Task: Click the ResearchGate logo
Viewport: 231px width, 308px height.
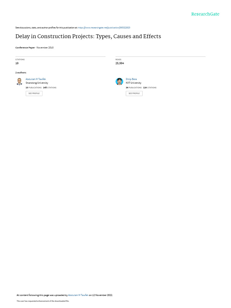Action: point(205,14)
